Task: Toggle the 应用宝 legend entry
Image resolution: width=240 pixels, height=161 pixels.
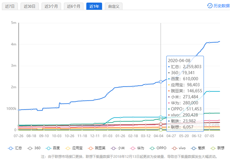Action: coord(74,148)
